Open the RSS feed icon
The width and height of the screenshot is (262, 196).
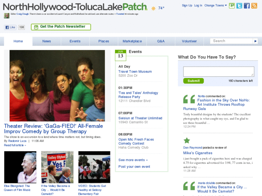[x=254, y=6]
